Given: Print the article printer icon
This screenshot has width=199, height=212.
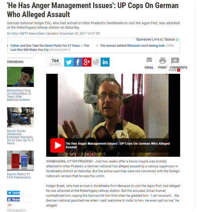Looking at the screenshot, I should coord(162,61).
